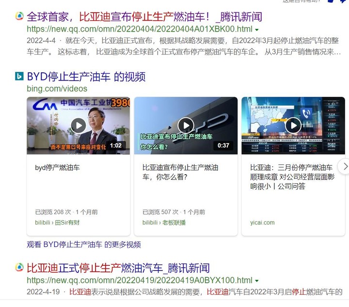This screenshot has height=307, width=349.
Task: Open the BYD停止生产油车 的视频 heading link
Action: tap(86, 77)
